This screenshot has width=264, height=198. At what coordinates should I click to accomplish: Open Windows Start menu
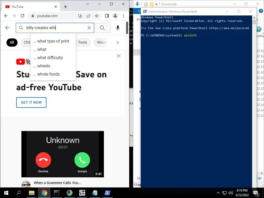[6, 193]
